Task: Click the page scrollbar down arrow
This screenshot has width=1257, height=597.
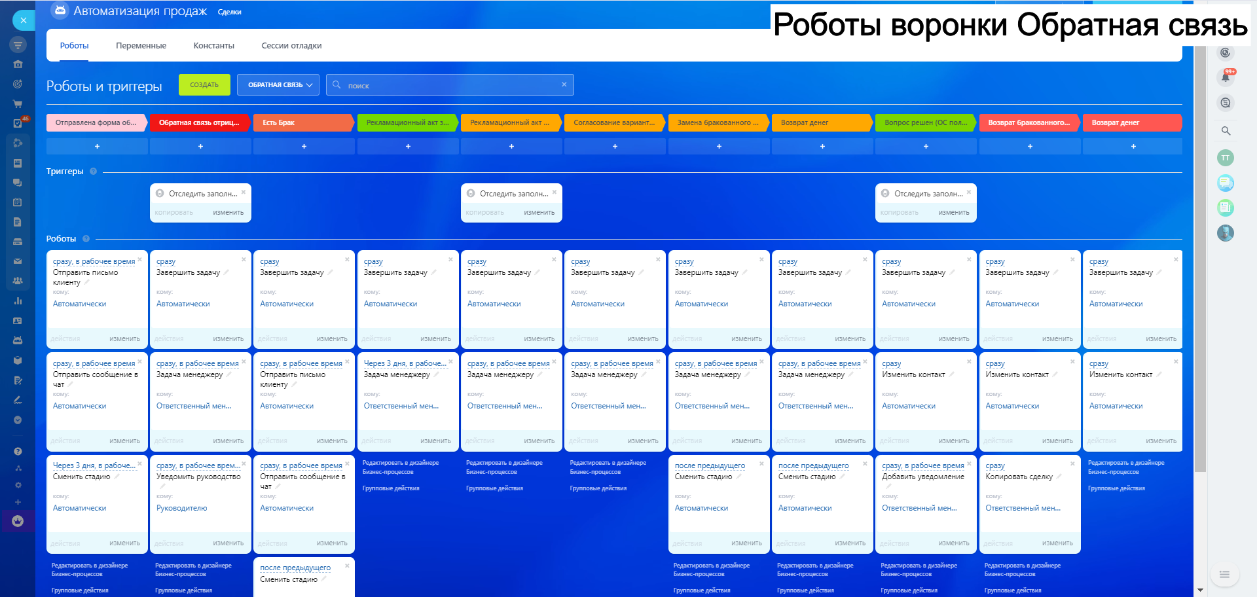Action: 1200,590
